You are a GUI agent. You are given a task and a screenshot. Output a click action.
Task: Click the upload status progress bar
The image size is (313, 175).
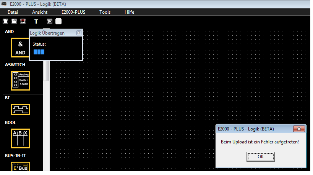[x=56, y=52]
